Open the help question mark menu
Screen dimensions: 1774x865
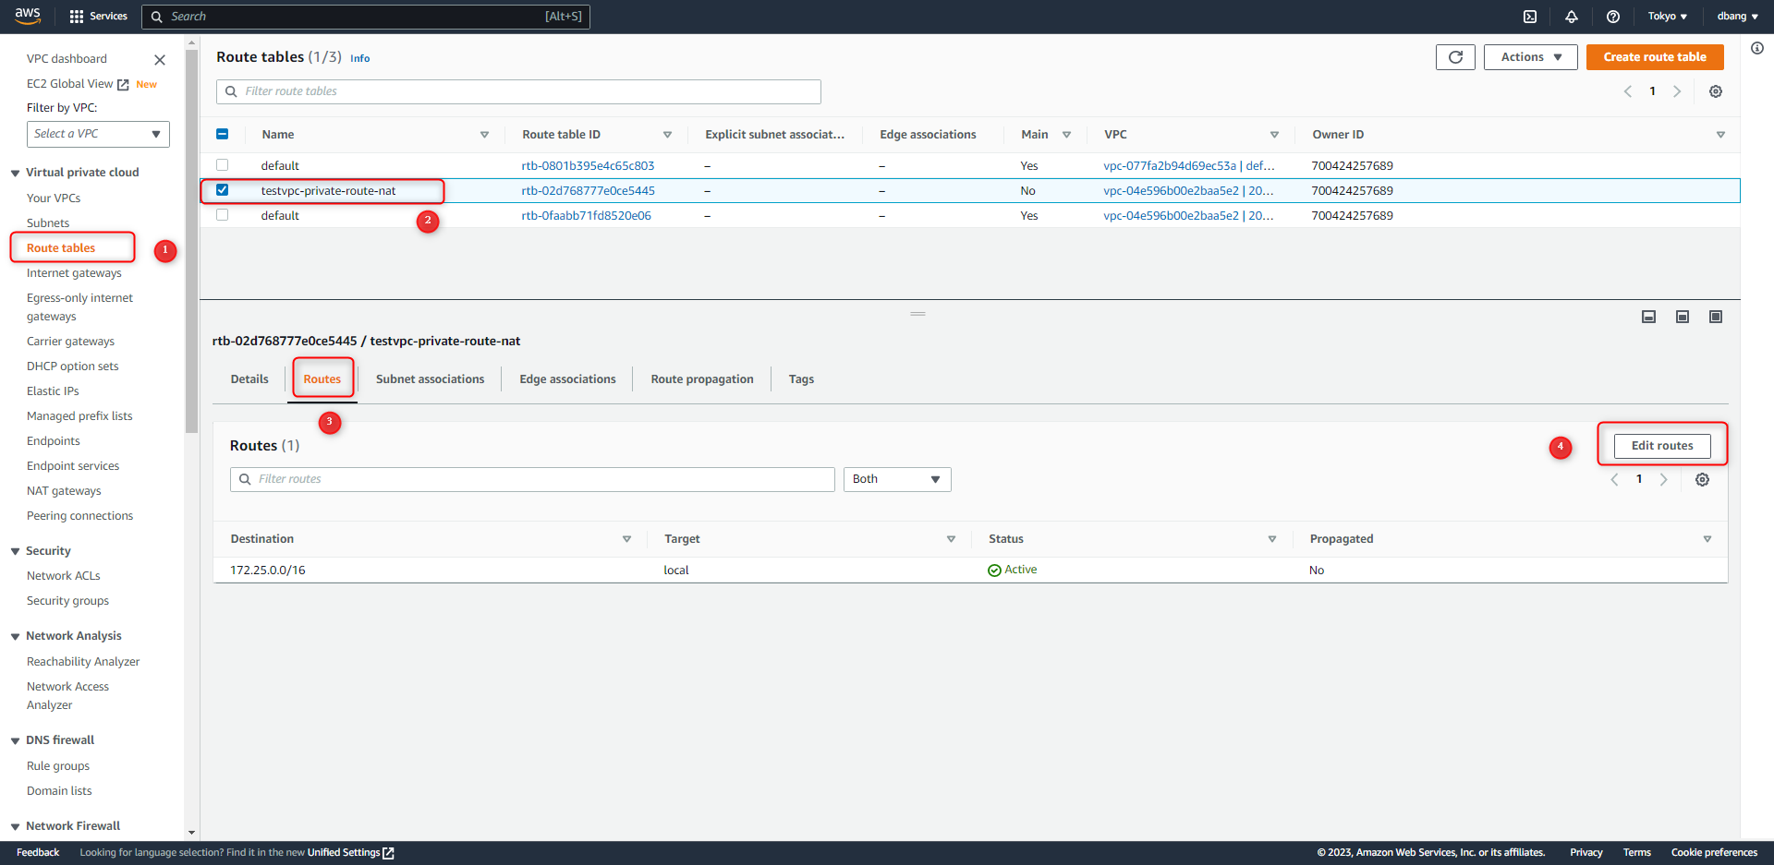coord(1613,17)
